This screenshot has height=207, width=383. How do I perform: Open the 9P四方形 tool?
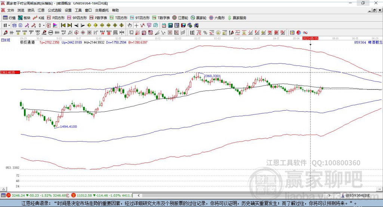pyautogui.click(x=77, y=18)
